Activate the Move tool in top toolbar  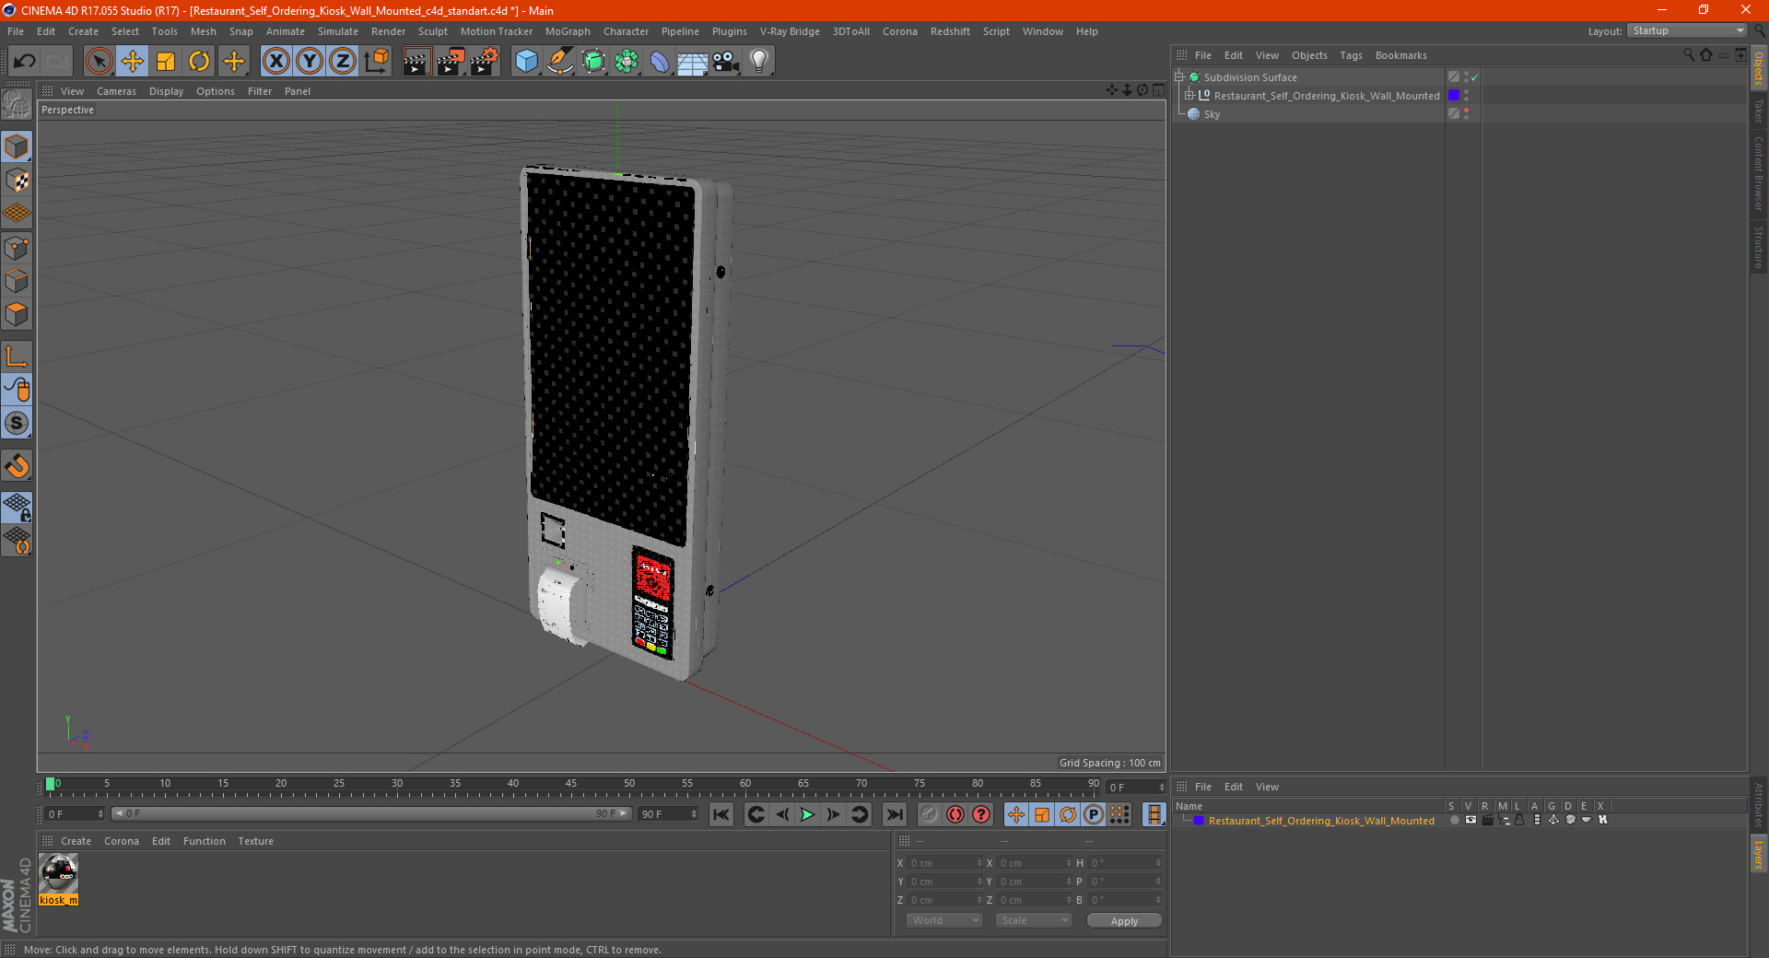(x=133, y=62)
